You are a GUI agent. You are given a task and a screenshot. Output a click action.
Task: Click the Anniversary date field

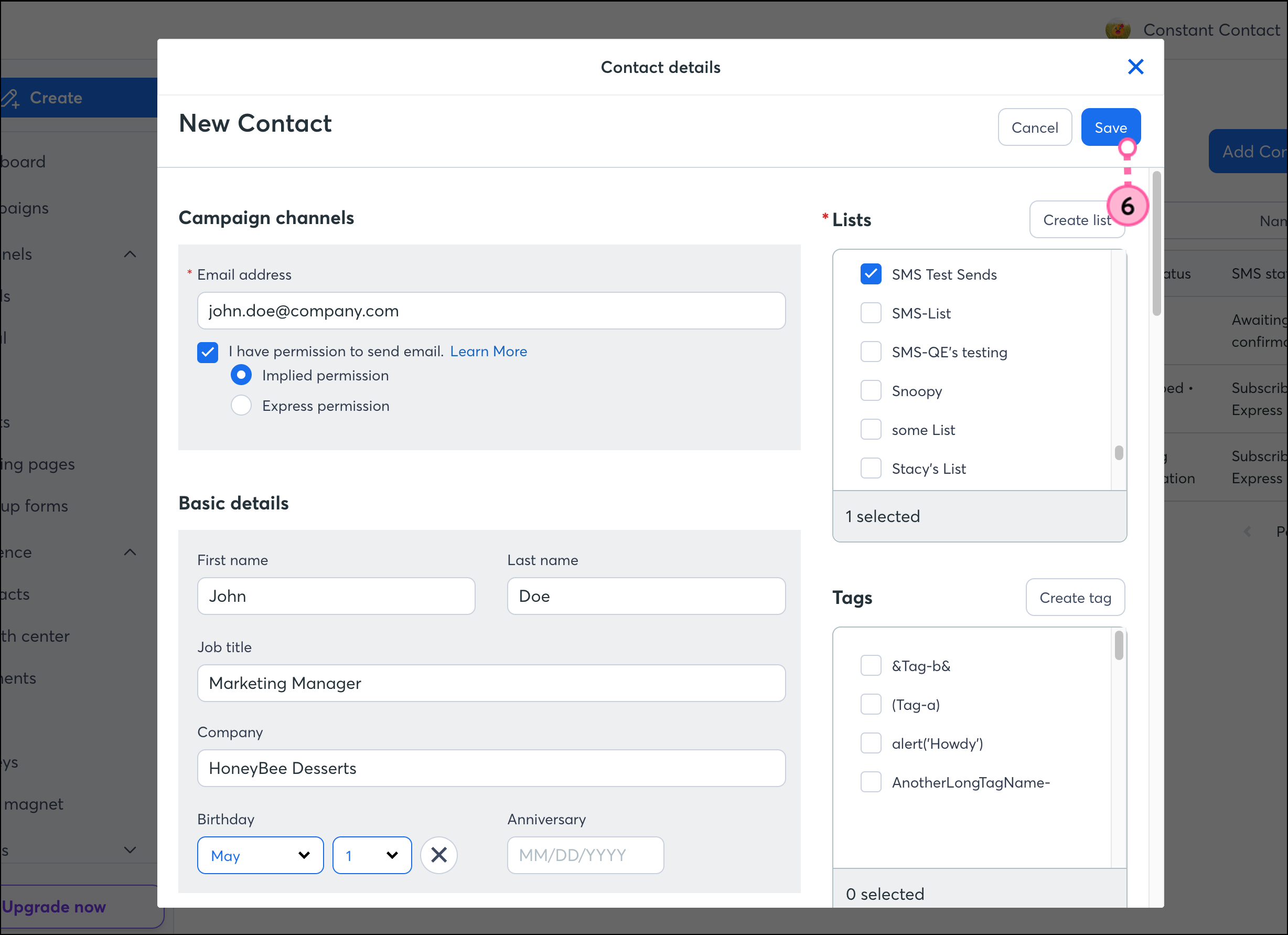[585, 855]
